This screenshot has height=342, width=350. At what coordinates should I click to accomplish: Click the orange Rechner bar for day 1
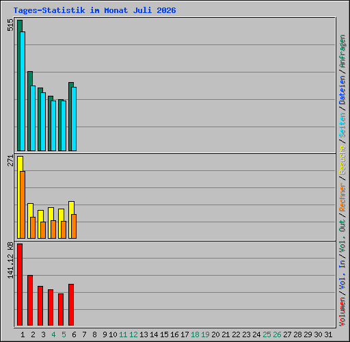click(23, 205)
